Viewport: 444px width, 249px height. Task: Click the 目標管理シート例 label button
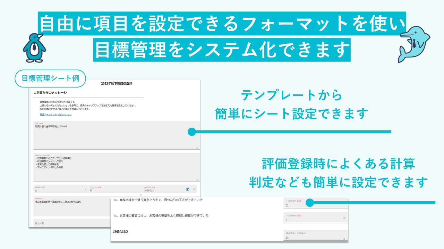click(x=51, y=78)
